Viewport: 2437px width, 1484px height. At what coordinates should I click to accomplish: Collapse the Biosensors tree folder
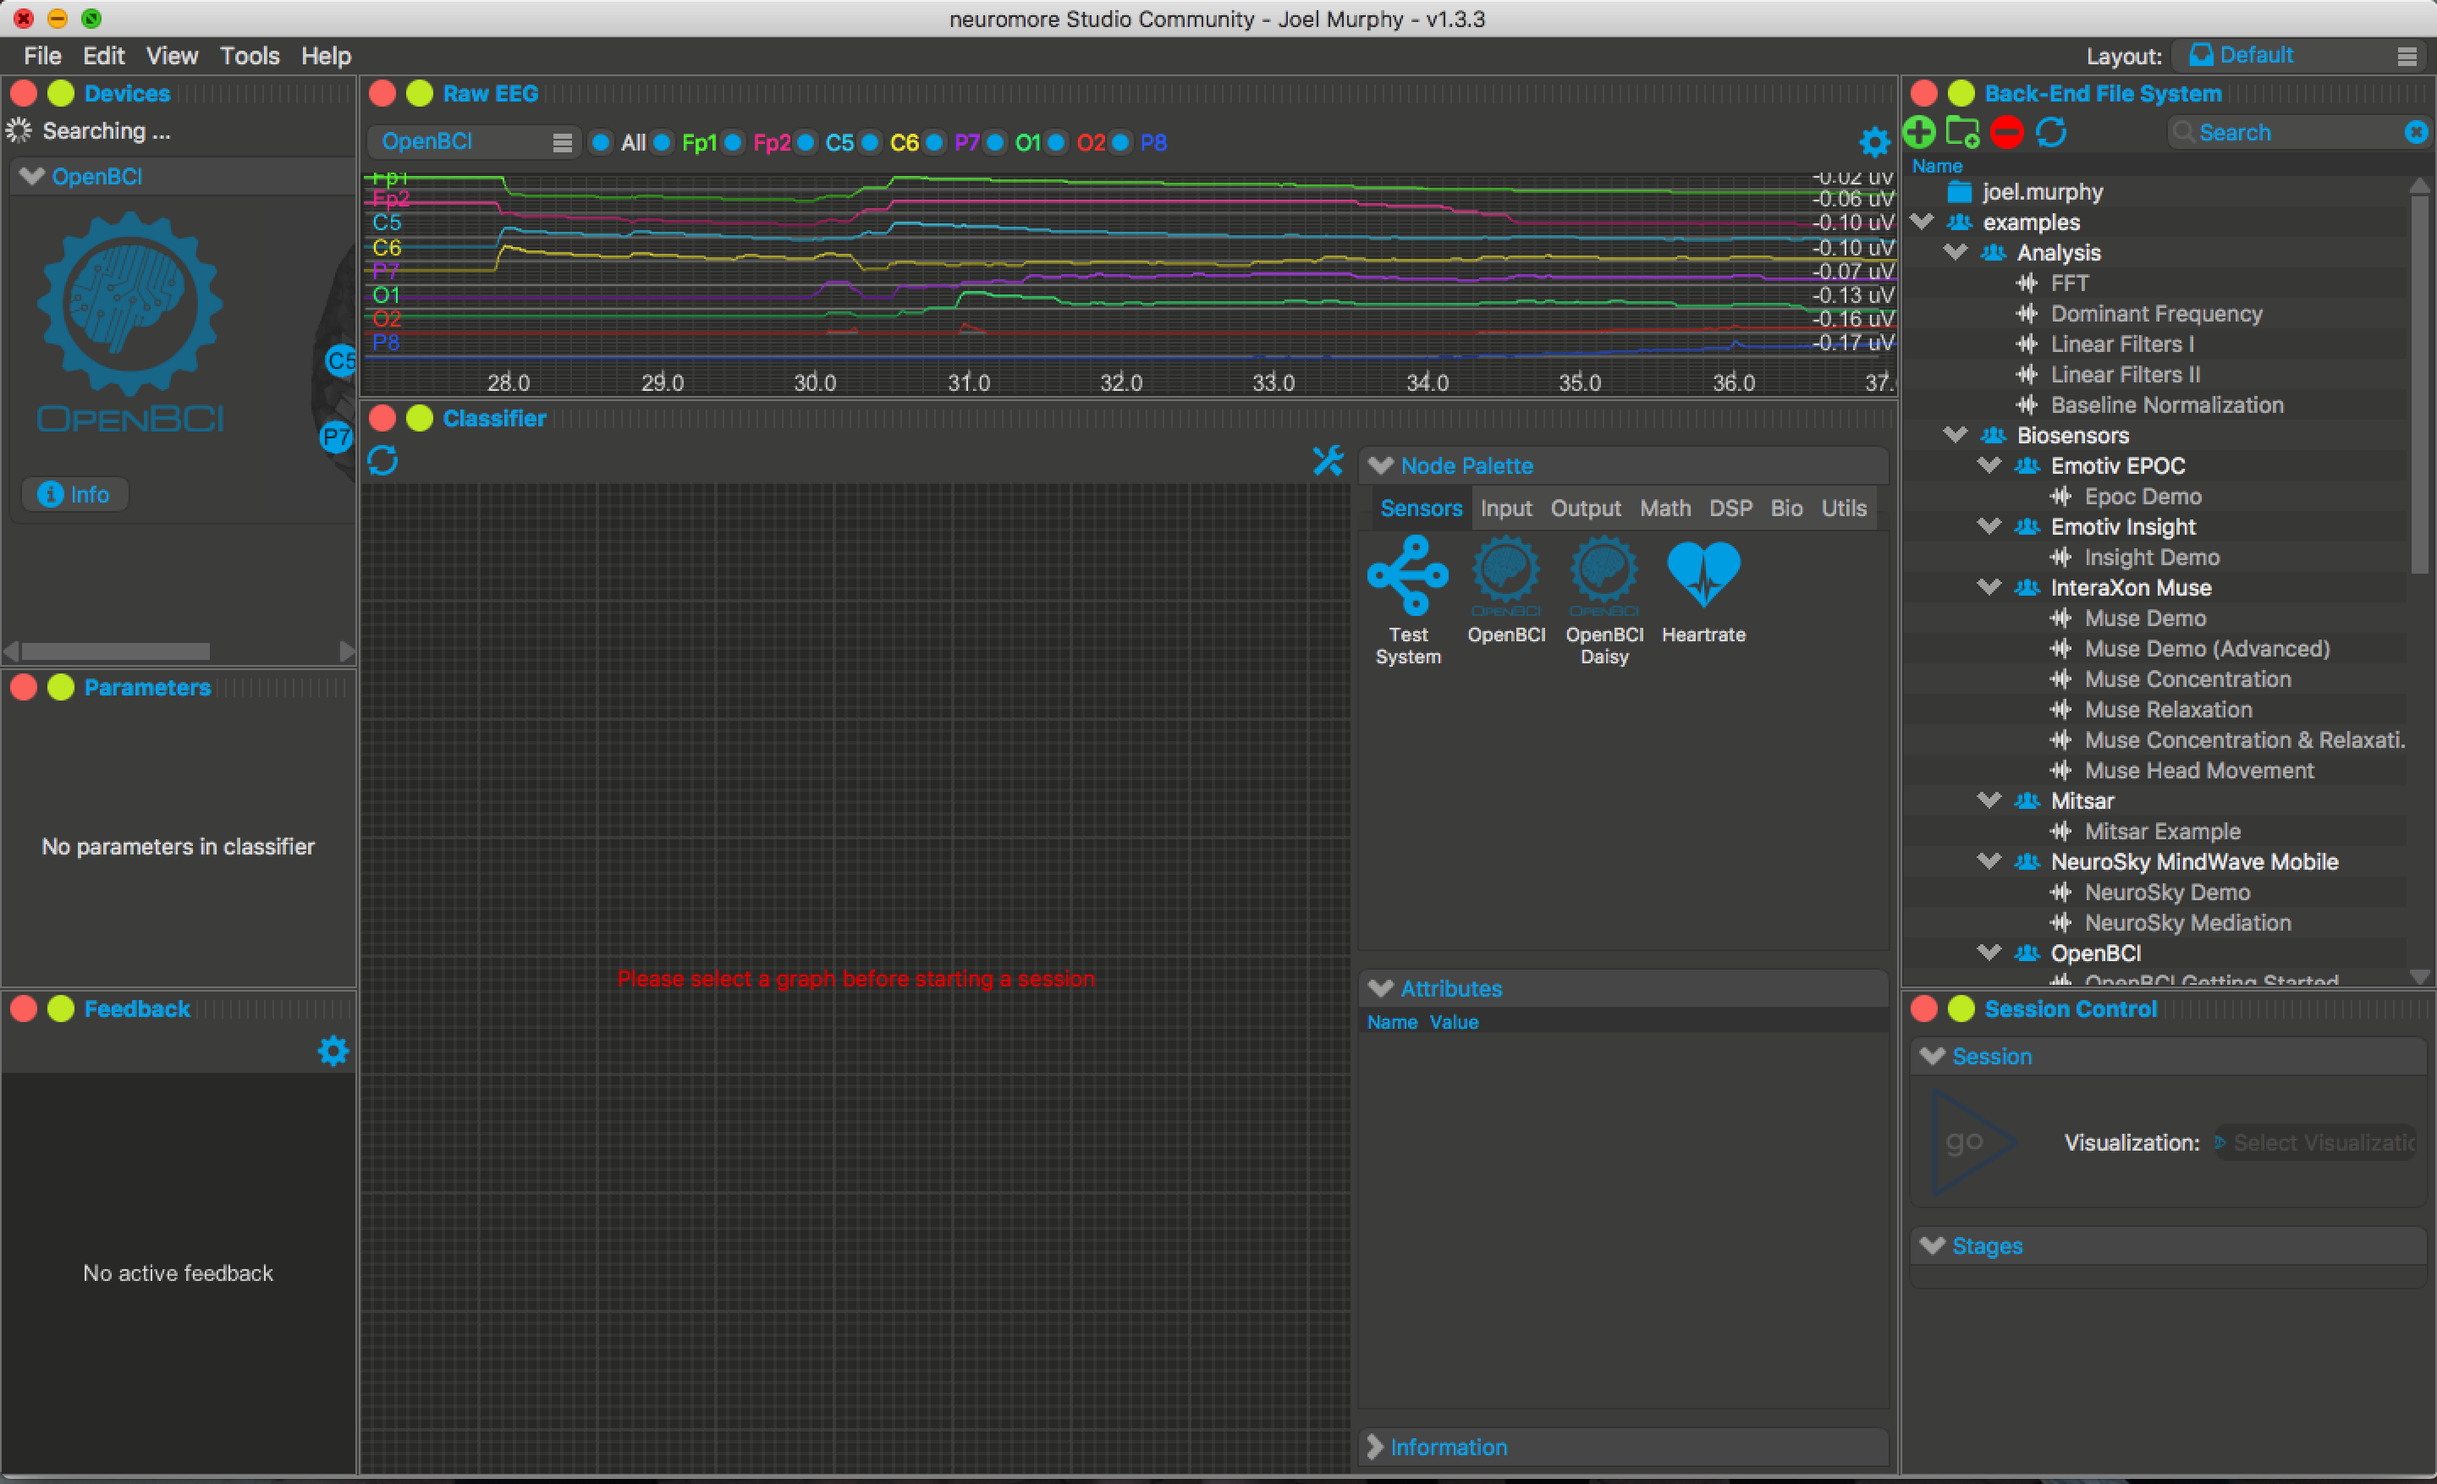point(1955,435)
